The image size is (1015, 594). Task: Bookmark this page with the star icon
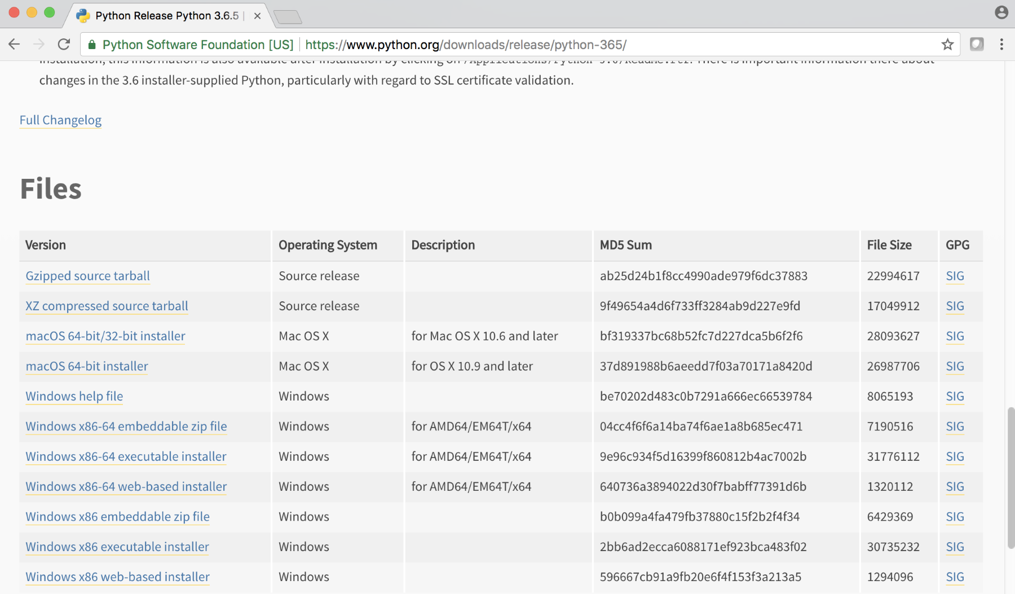[x=947, y=44]
